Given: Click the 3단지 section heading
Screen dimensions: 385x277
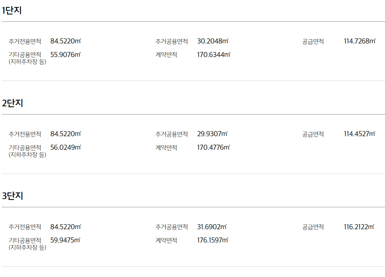Looking at the screenshot, I should coord(12,196).
